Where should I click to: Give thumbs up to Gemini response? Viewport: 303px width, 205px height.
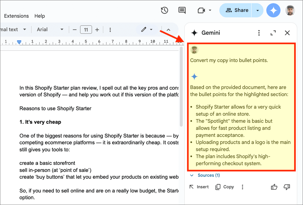pos(274,187)
